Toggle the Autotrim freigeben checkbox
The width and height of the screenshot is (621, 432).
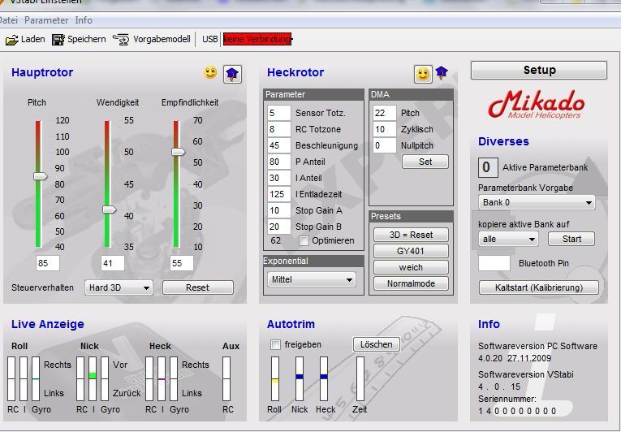click(275, 344)
